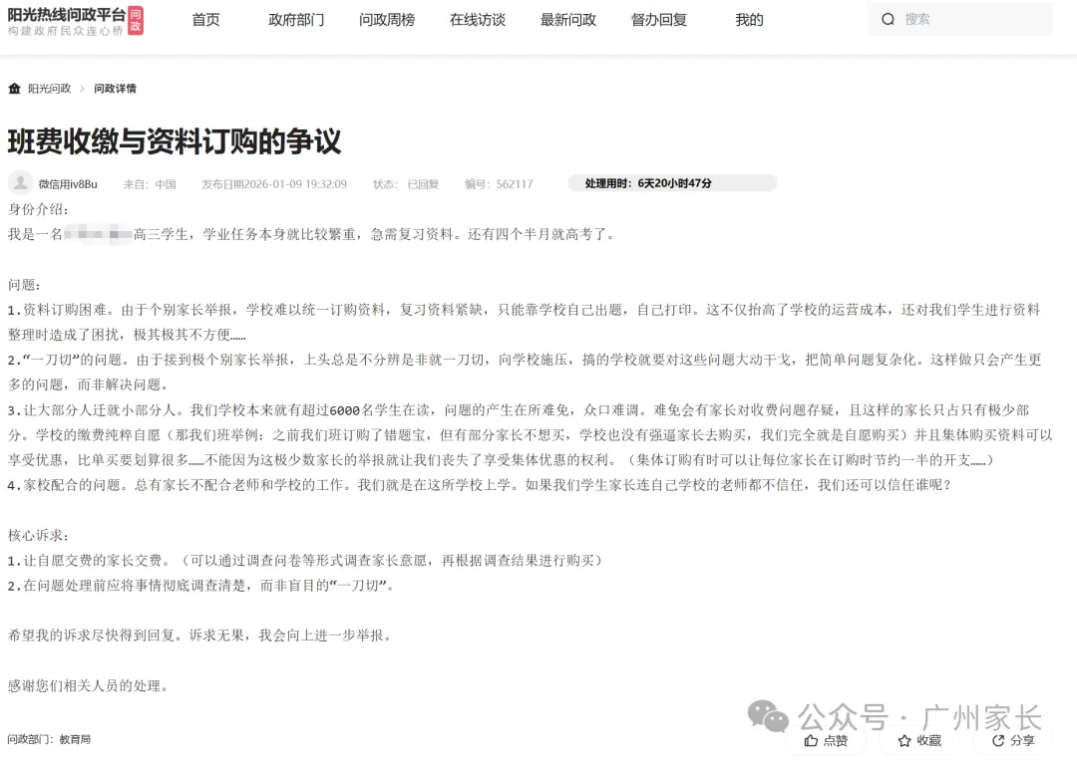Open 我的 account menu

tap(749, 20)
